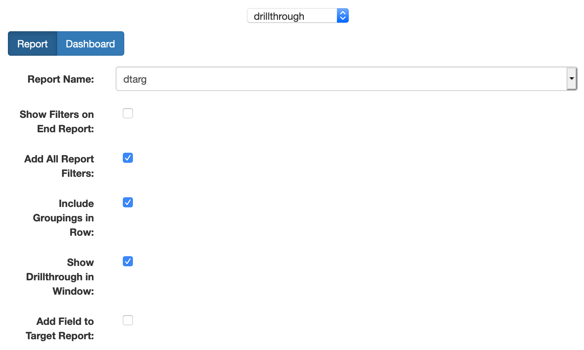
Task: Click the Include Groupings in Row label
Action: pyautogui.click(x=64, y=218)
